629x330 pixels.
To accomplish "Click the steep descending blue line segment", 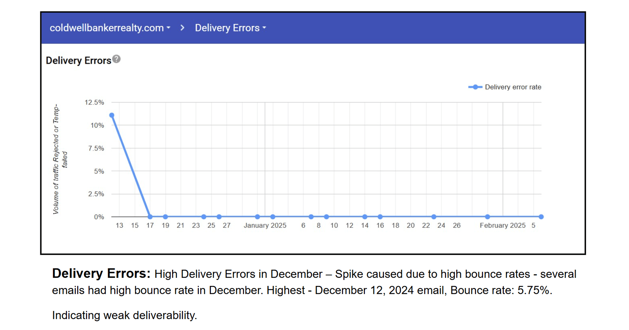I will click(x=131, y=166).
